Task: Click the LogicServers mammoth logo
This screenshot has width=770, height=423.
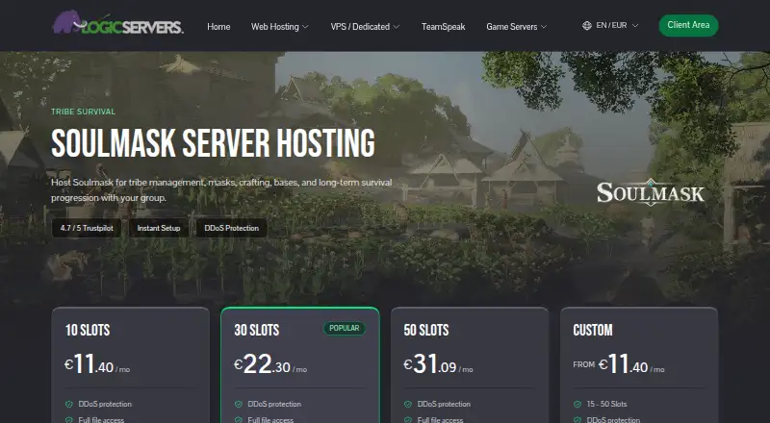Action: point(117,23)
